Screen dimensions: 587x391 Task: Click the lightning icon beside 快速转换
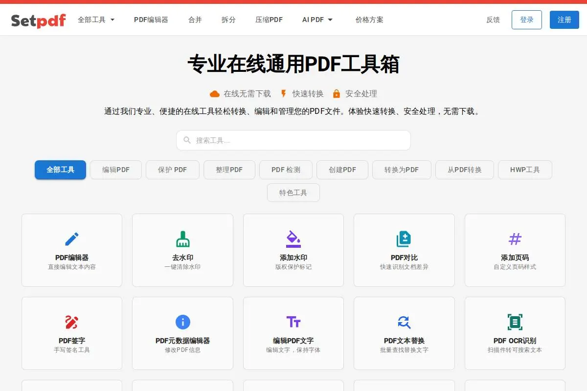[x=284, y=94]
